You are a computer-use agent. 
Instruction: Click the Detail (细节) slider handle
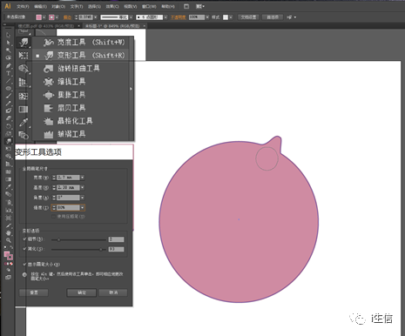[58, 239]
